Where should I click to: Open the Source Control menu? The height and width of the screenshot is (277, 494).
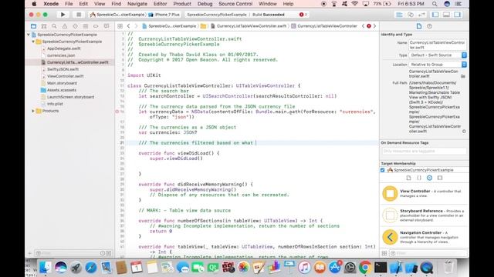pyautogui.click(x=235, y=4)
